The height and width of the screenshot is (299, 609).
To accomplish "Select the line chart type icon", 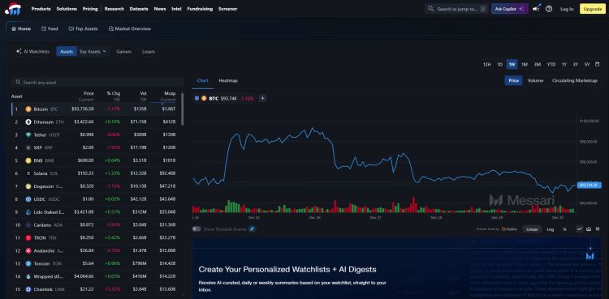I will click(580, 229).
